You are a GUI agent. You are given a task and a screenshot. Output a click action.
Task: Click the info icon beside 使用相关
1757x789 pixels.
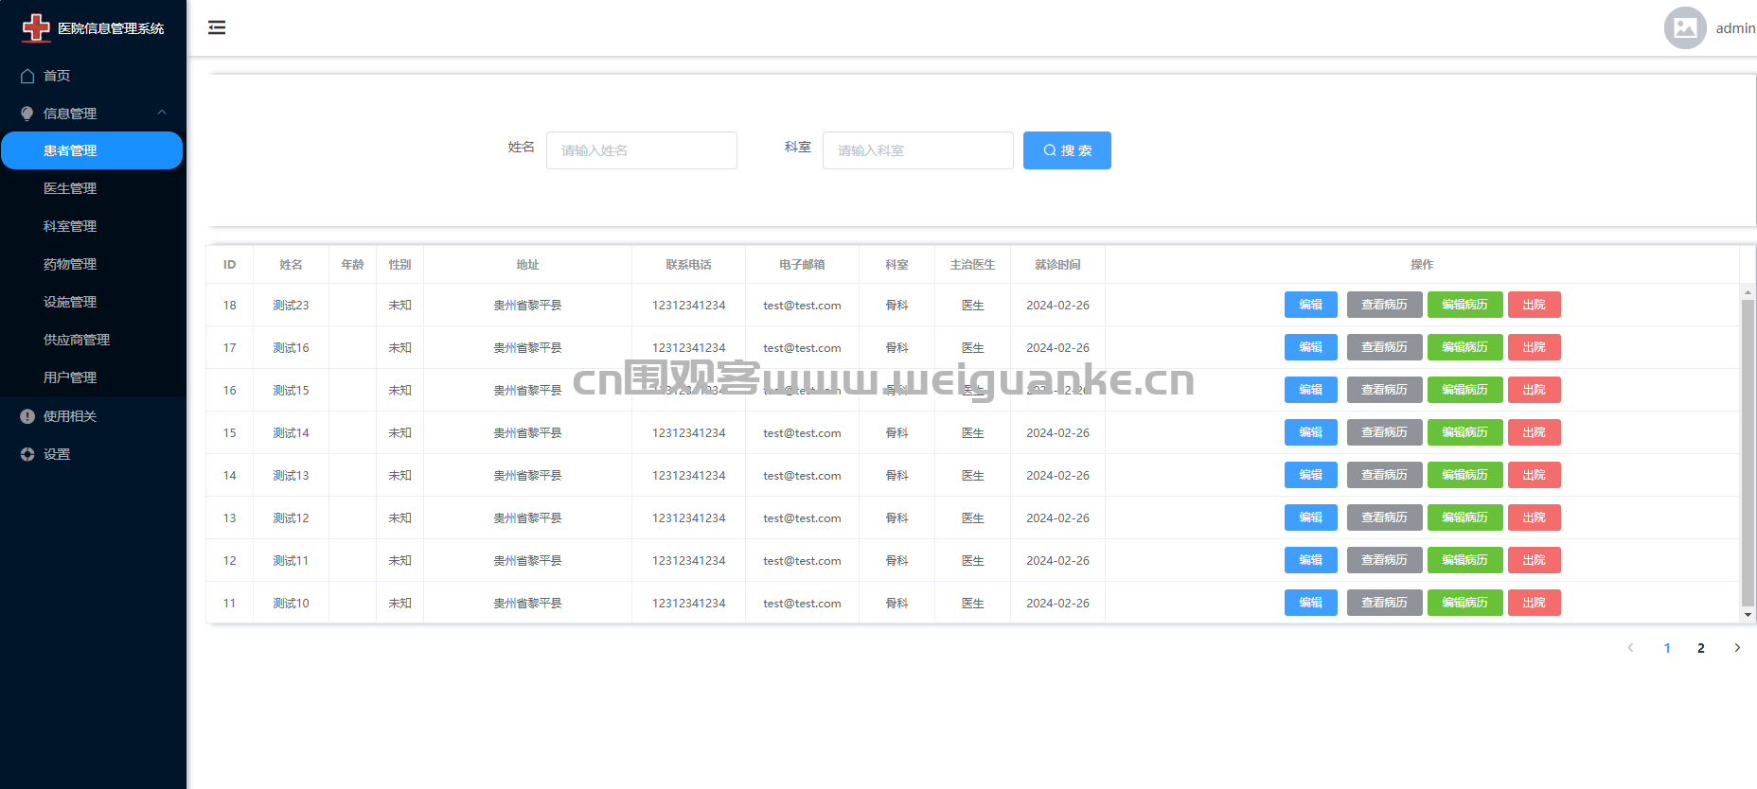pos(27,416)
